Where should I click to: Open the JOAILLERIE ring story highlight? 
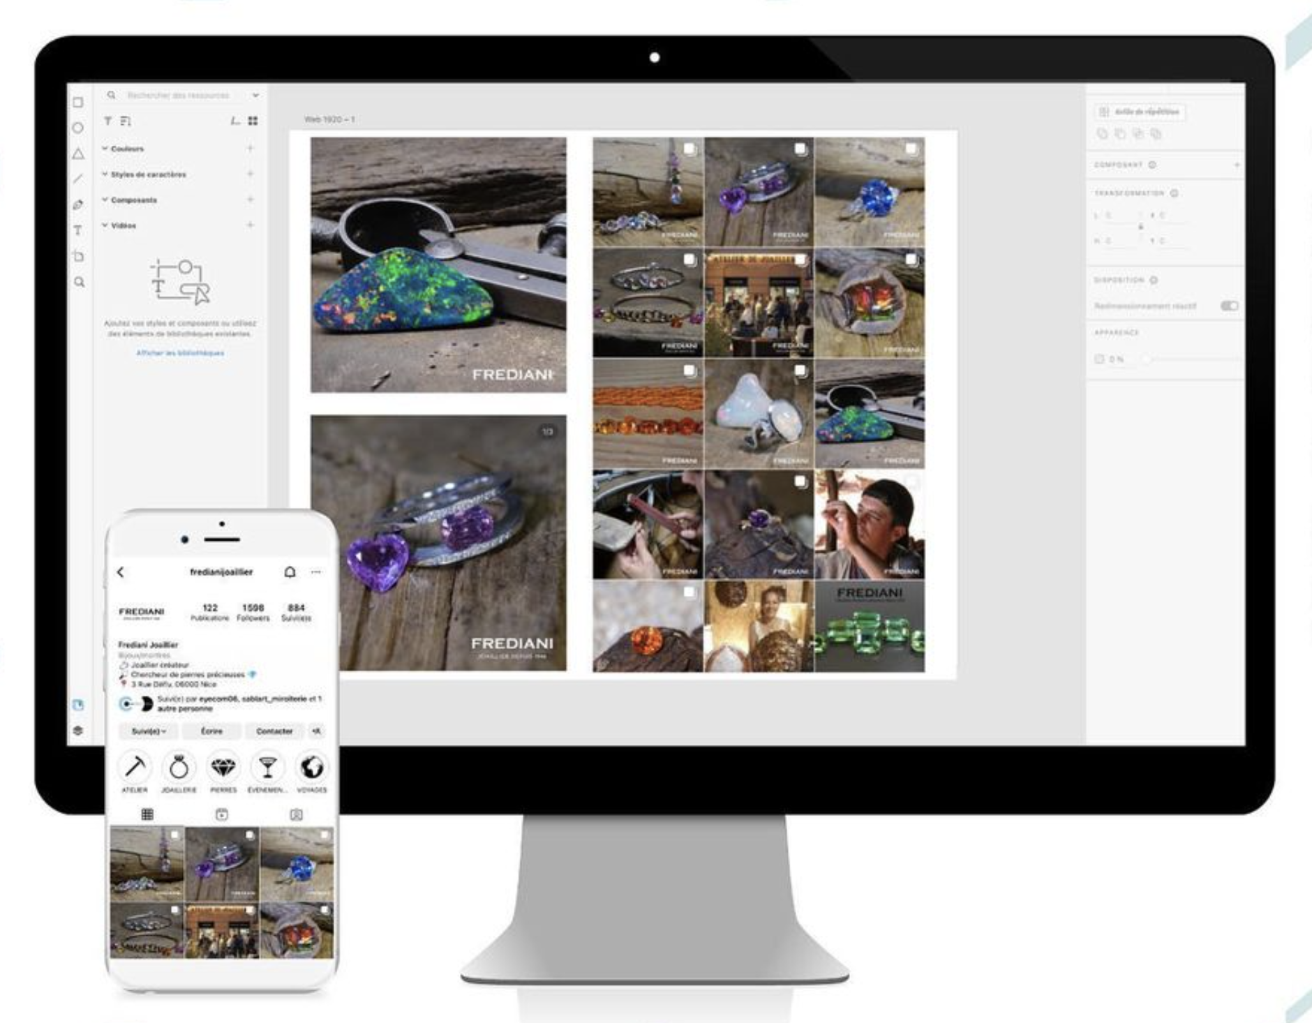coord(179,768)
